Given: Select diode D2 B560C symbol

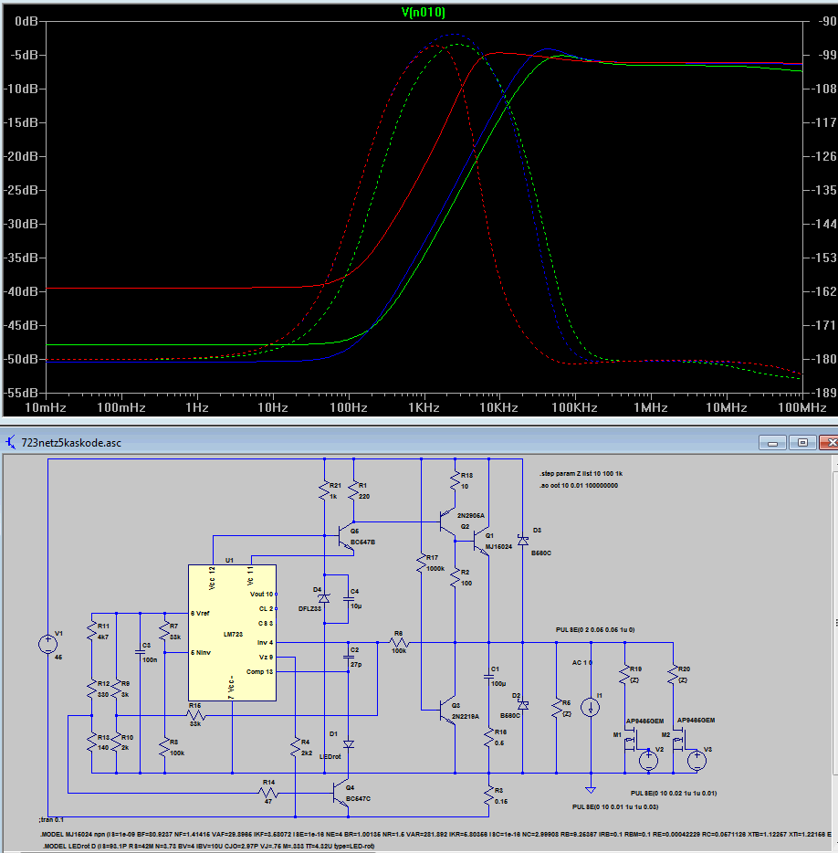Looking at the screenshot, I should [x=522, y=705].
